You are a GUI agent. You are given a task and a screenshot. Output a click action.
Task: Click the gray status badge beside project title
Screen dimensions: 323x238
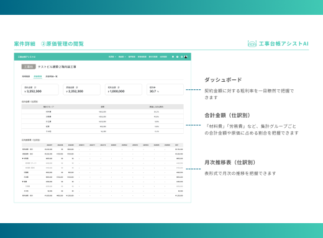[x=29, y=67]
